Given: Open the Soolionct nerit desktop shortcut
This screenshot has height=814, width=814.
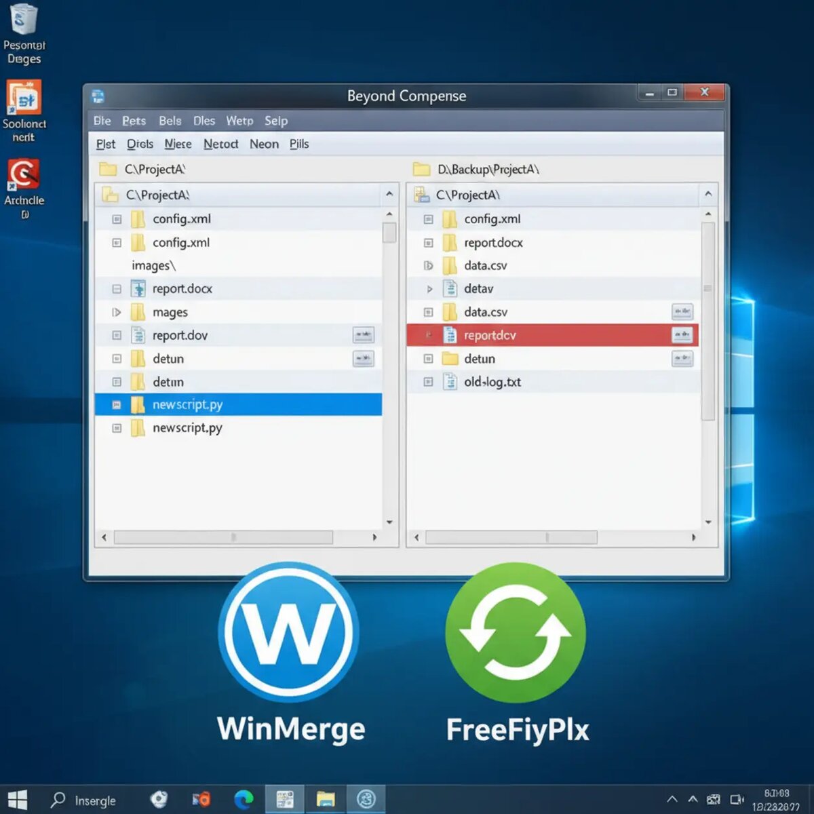Looking at the screenshot, I should [x=24, y=111].
